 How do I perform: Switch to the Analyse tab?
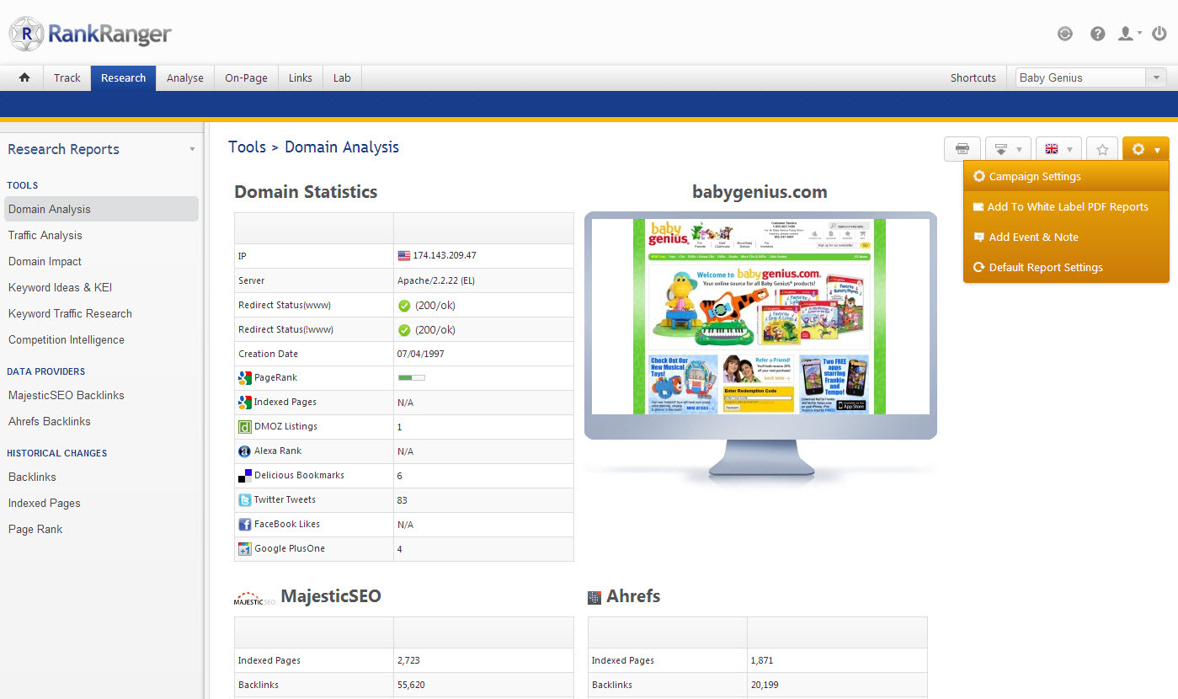pos(184,77)
